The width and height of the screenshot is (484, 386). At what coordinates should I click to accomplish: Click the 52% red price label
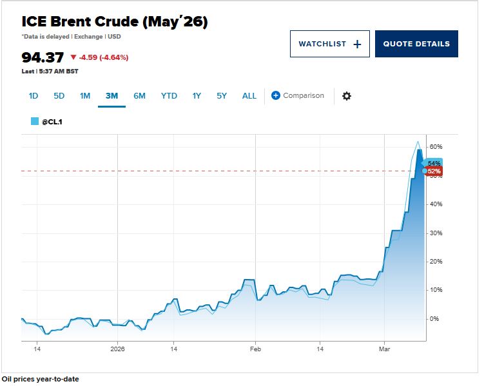pyautogui.click(x=434, y=171)
